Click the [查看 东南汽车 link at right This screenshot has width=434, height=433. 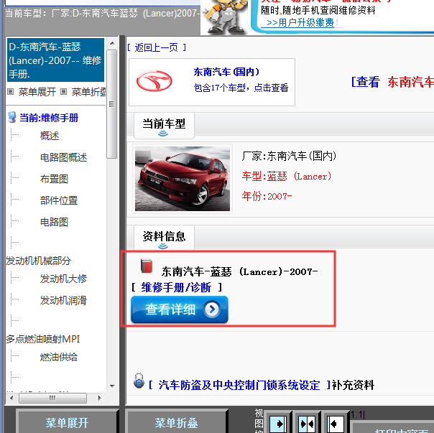392,82
